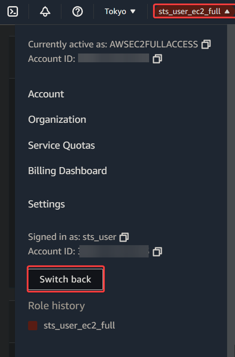The width and height of the screenshot is (235, 357).
Task: Open the Account menu item
Action: [46, 94]
